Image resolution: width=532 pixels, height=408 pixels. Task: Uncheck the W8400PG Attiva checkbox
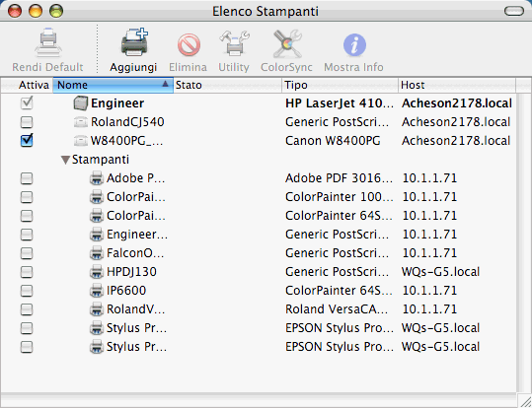coord(27,140)
